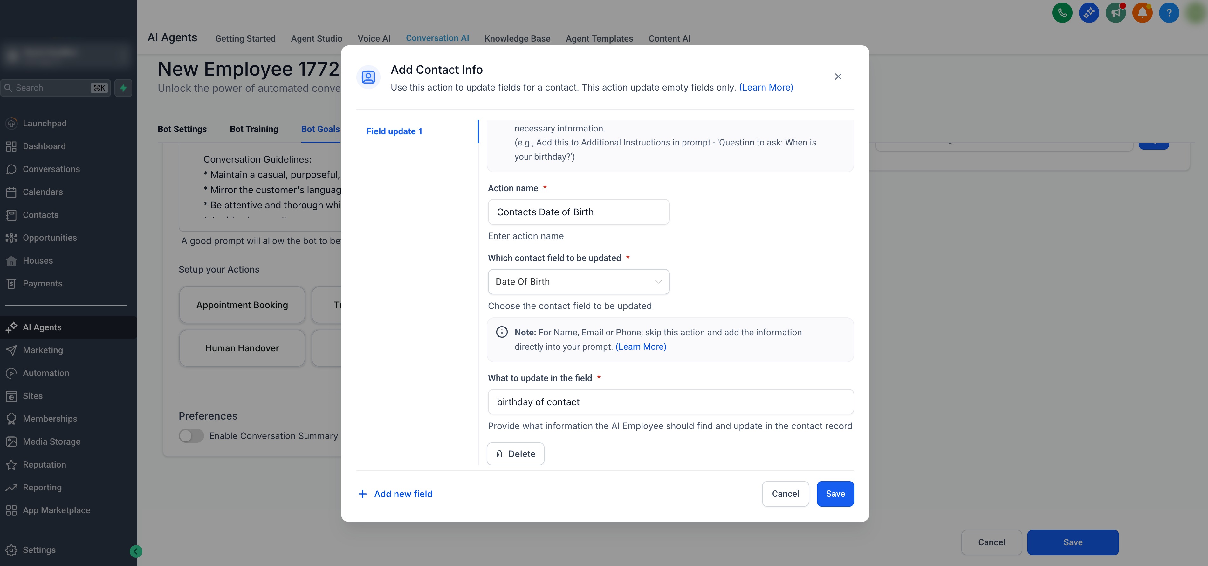Click the green phone dialer icon
1208x566 pixels.
[1062, 13]
